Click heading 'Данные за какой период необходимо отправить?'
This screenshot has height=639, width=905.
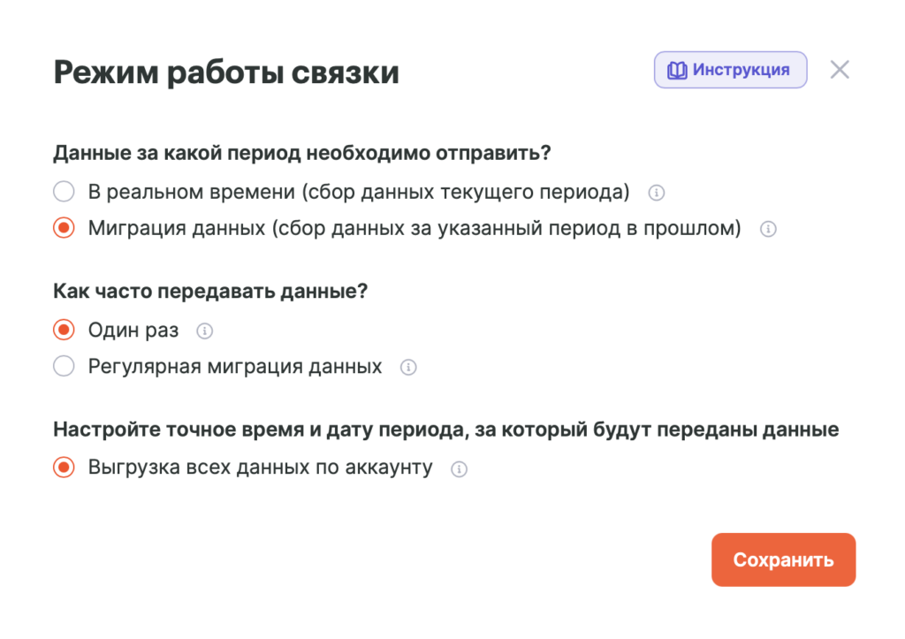tap(302, 154)
